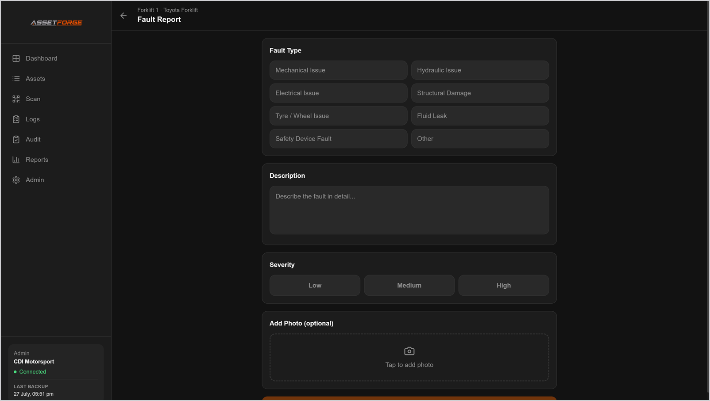This screenshot has height=401, width=710.
Task: Set severity to Low
Action: click(x=315, y=286)
